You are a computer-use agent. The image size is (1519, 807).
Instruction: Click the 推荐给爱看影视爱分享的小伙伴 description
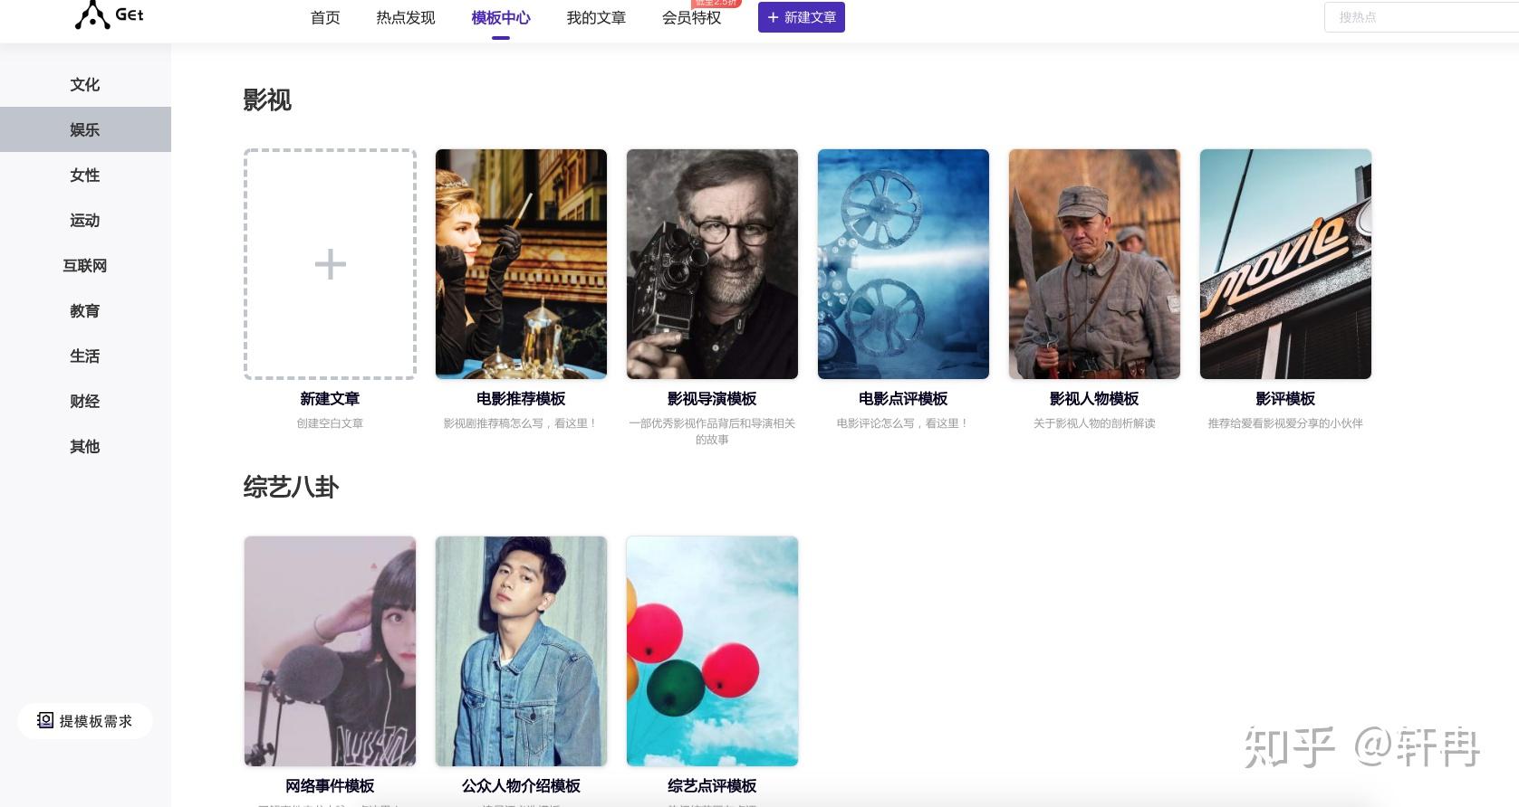coord(1285,423)
